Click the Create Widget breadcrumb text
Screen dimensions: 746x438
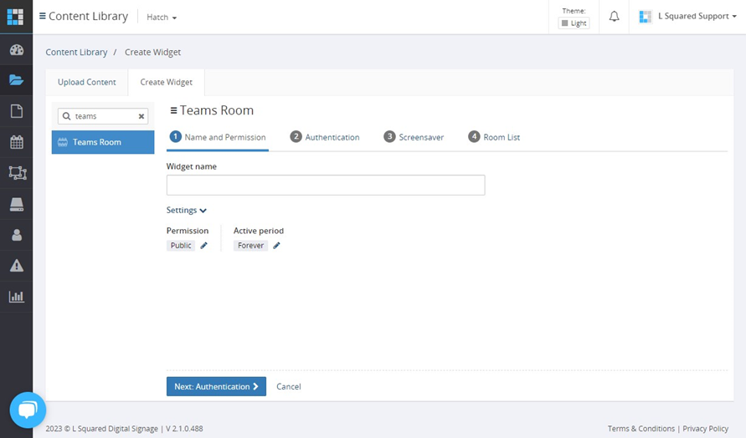tap(152, 53)
